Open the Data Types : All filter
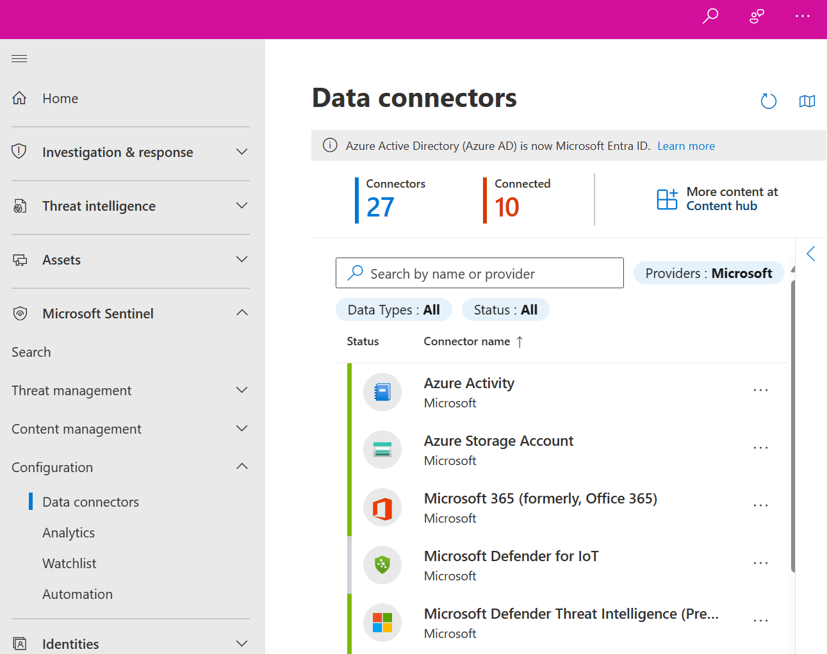This screenshot has height=654, width=827. tap(394, 310)
